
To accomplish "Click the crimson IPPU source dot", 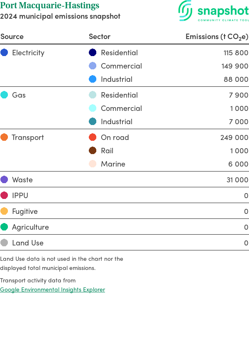I will coord(4,196).
